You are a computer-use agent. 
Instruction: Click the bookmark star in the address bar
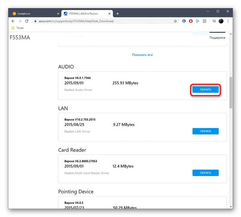(x=175, y=21)
